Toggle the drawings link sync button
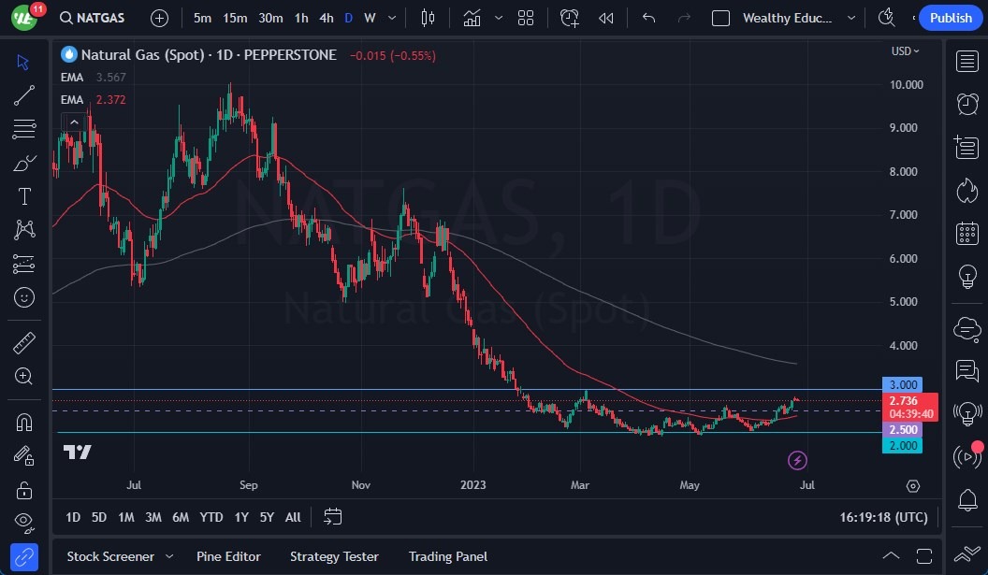This screenshot has height=575, width=988. coord(24,558)
